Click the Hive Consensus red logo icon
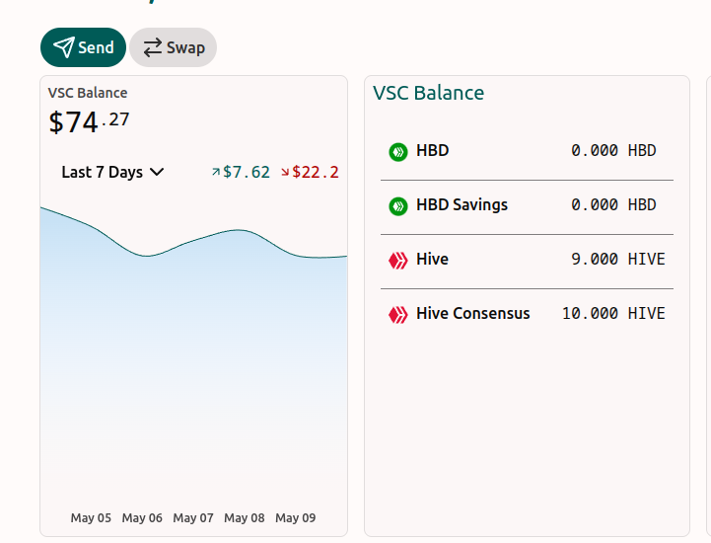 (398, 315)
